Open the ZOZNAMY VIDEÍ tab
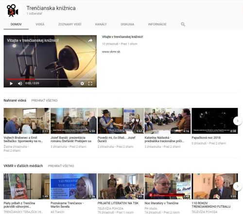Screen dimensions: 243x214 (70, 24)
